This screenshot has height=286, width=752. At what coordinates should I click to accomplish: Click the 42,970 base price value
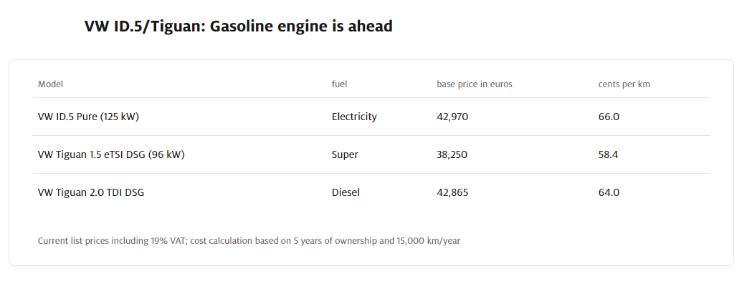click(x=452, y=117)
